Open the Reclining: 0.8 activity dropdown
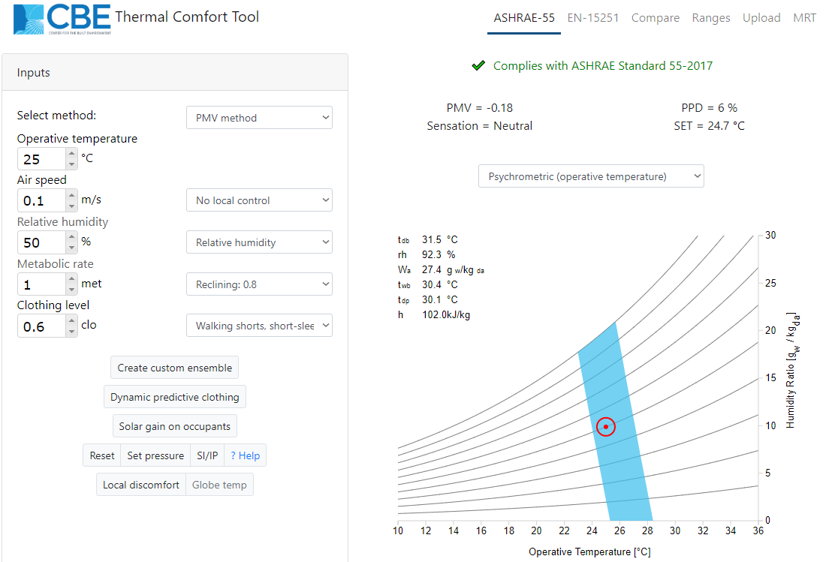 259,284
